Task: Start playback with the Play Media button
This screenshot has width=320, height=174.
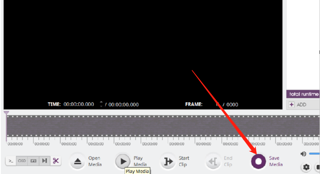Action: click(x=123, y=161)
